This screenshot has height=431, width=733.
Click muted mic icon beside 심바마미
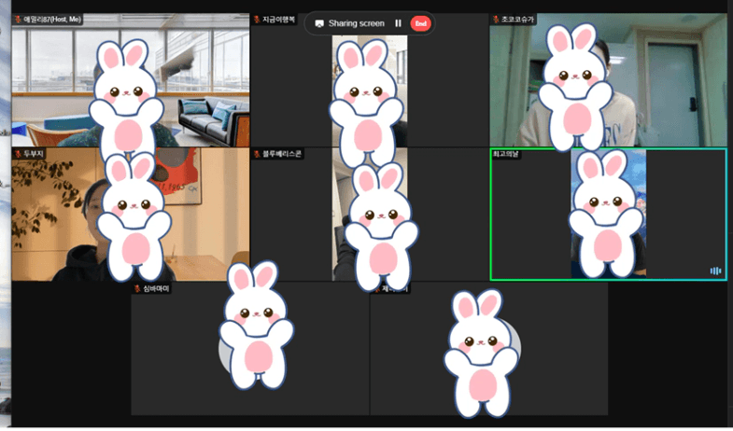pos(137,288)
